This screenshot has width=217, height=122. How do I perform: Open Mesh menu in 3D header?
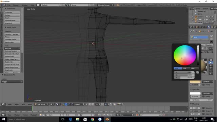pyautogui.click(x=30, y=104)
